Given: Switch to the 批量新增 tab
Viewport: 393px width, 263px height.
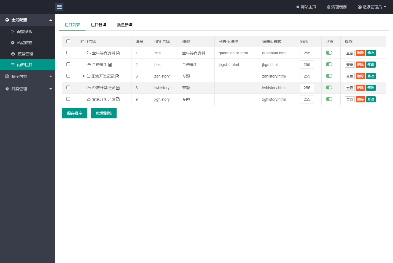Looking at the screenshot, I should (125, 25).
